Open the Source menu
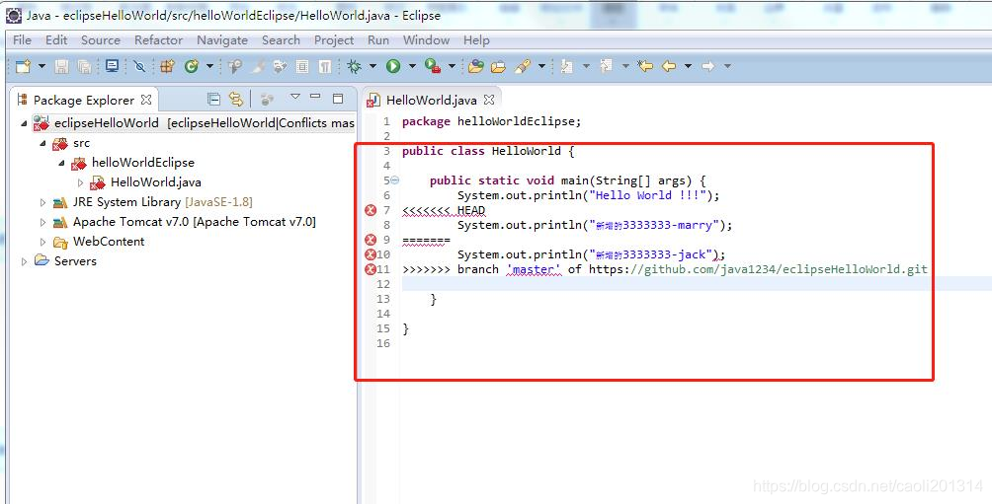Image resolution: width=992 pixels, height=504 pixels. [x=101, y=39]
